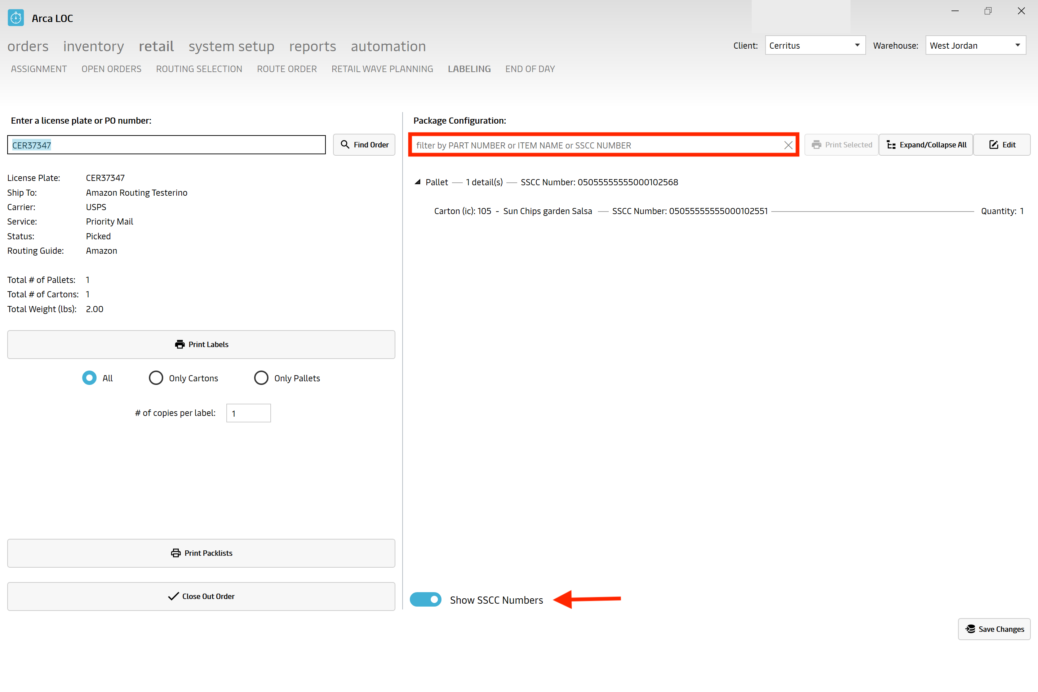The image size is (1038, 692).
Task: Click the Pallet SSCC Number text
Action: 599,182
